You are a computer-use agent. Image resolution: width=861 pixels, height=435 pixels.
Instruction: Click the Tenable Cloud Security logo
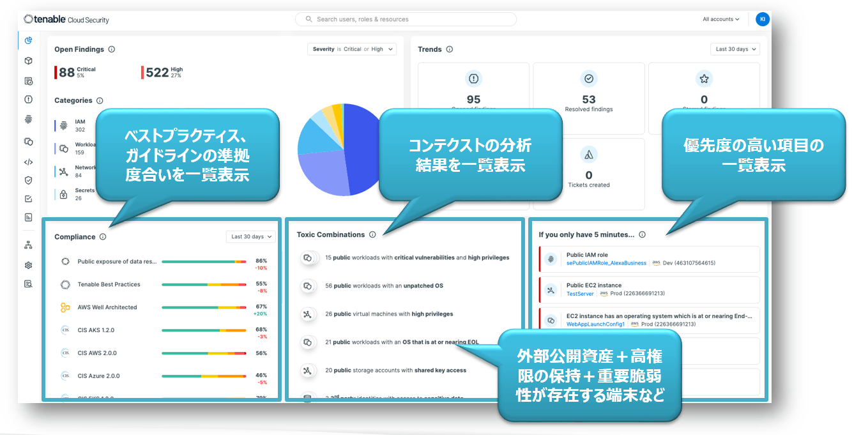[x=66, y=19]
